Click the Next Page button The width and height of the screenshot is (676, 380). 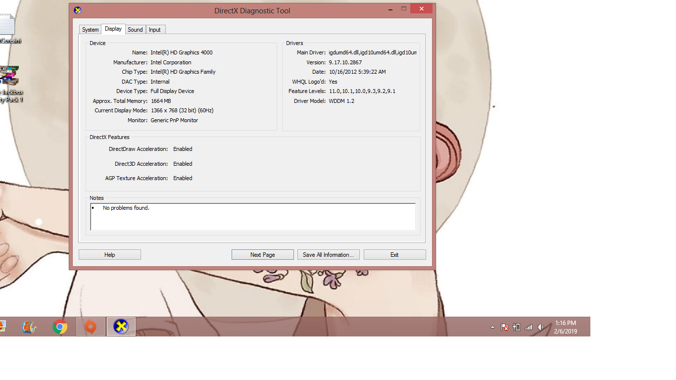[x=262, y=255]
